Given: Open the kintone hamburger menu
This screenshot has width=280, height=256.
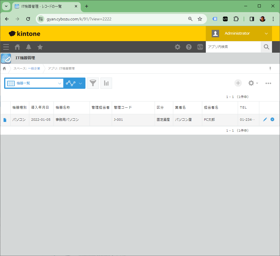Looking at the screenshot, I should (6, 47).
